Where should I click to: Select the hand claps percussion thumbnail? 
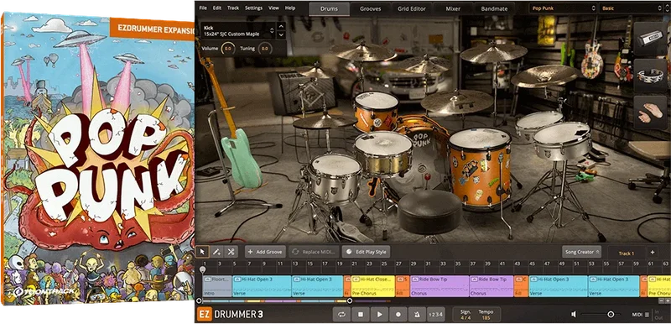point(650,112)
